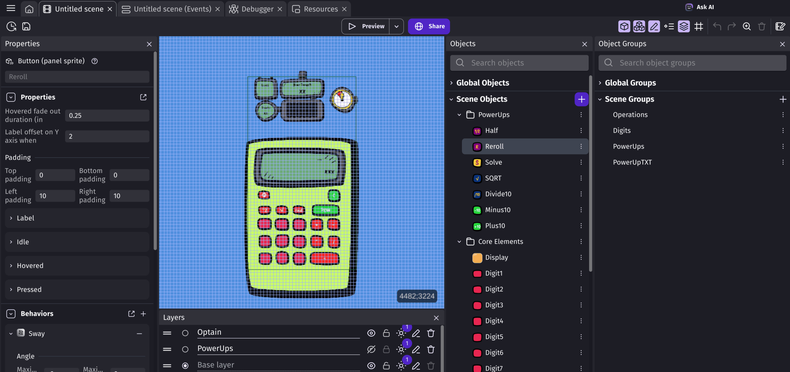The height and width of the screenshot is (372, 790).
Task: Open the Preview dropdown arrow
Action: pyautogui.click(x=397, y=27)
